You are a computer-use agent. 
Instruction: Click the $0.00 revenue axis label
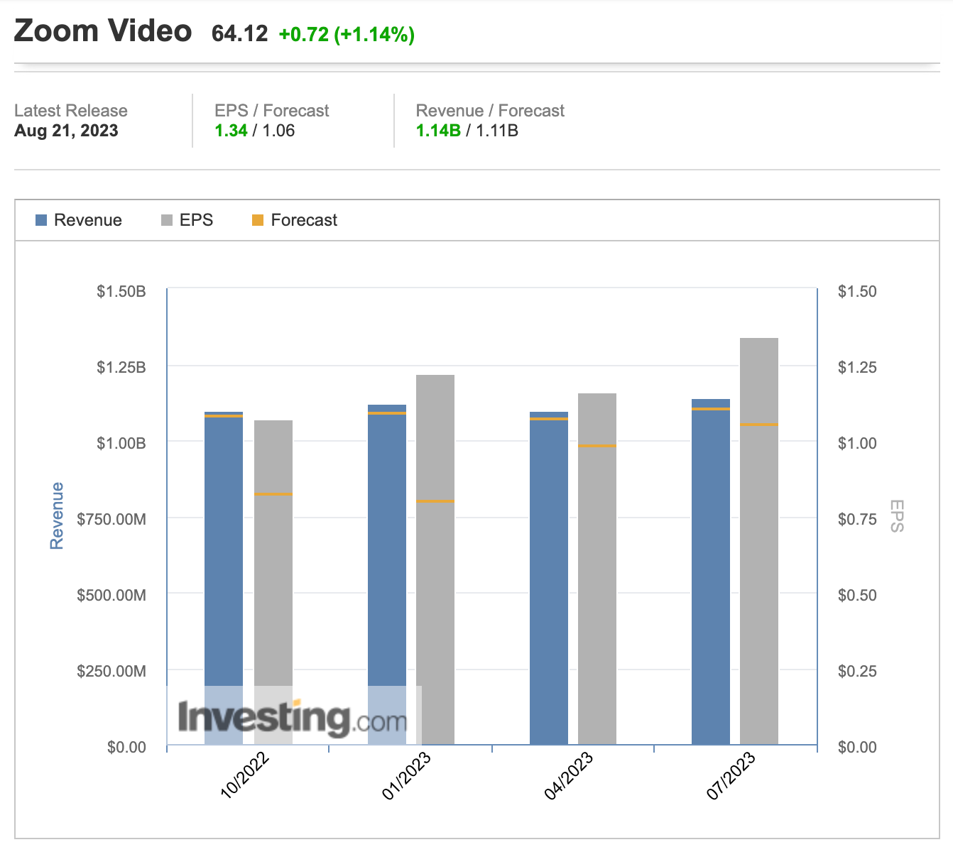click(126, 747)
